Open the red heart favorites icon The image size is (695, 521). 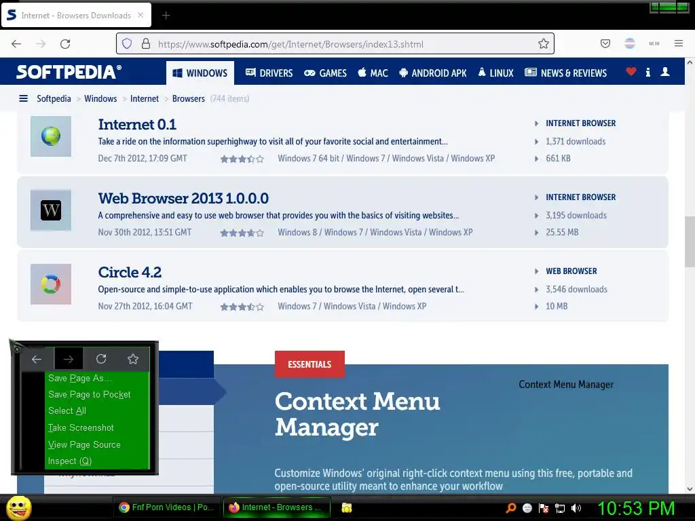click(x=631, y=71)
